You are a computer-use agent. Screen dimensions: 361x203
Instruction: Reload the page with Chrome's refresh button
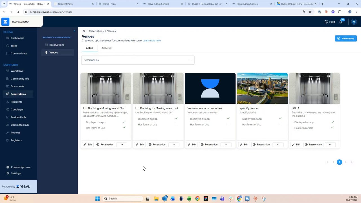[x=18, y=12]
